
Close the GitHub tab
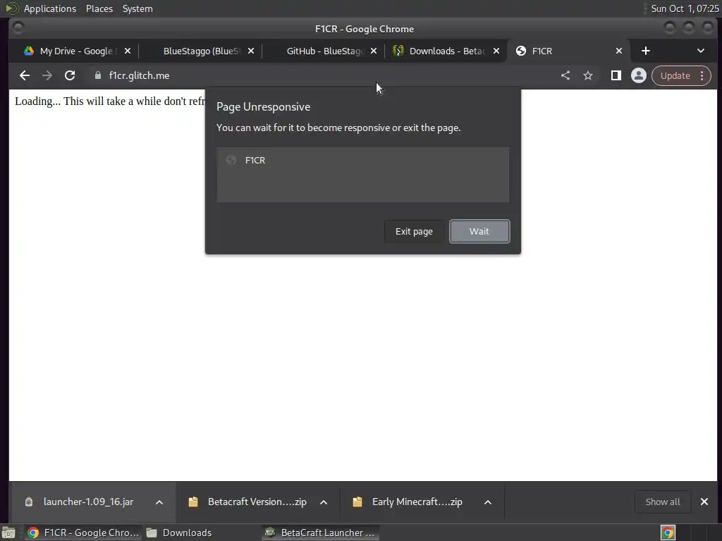[x=374, y=51]
